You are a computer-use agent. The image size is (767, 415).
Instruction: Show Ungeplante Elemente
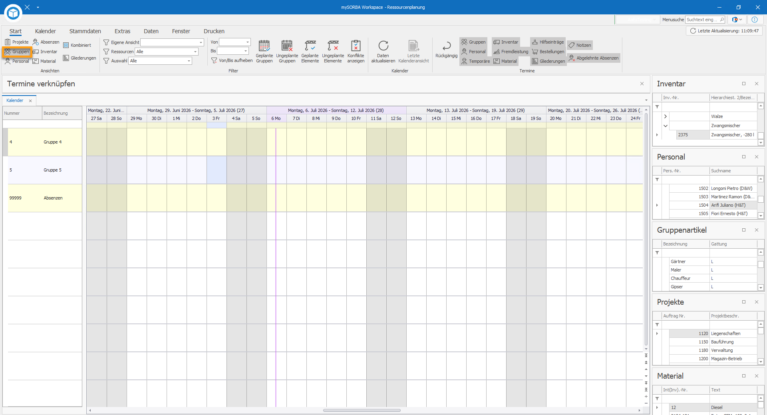[x=333, y=51]
